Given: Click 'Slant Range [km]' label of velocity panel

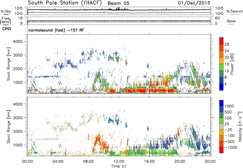Looking at the screenshot, I should pyautogui.click(x=9, y=127).
